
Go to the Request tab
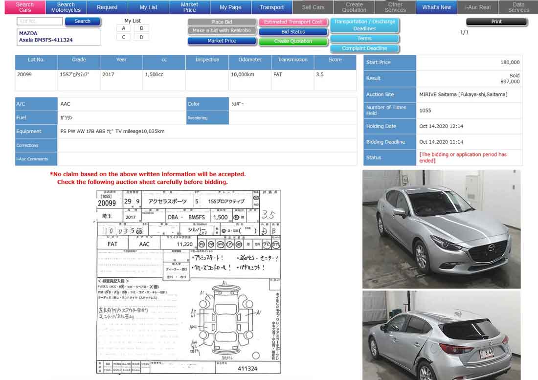pos(107,7)
